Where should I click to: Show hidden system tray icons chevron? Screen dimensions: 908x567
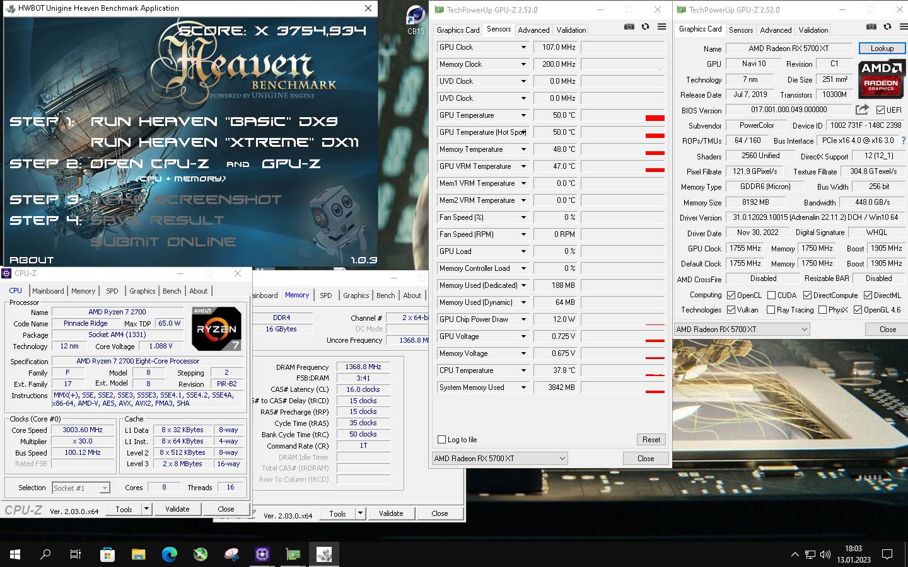point(794,554)
